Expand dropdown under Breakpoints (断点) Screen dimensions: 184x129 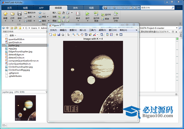coord(78,21)
